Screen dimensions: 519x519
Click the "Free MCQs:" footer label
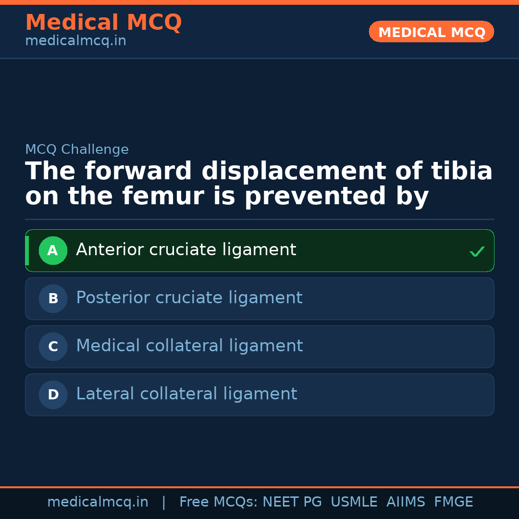pyautogui.click(x=218, y=502)
